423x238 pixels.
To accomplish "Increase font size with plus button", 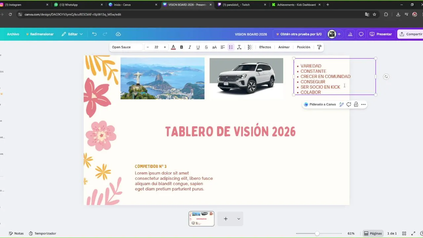I will (x=165, y=47).
